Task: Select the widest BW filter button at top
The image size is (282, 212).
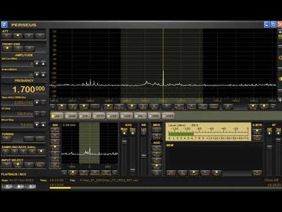Action: 55,130
